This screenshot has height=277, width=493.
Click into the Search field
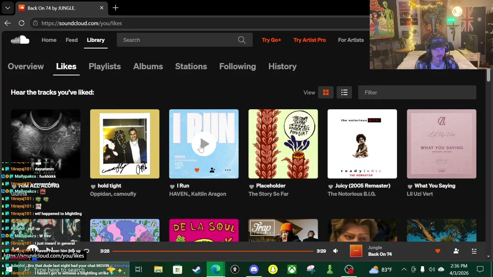click(184, 40)
